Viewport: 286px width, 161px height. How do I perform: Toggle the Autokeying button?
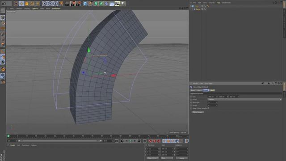pyautogui.click(x=155, y=141)
